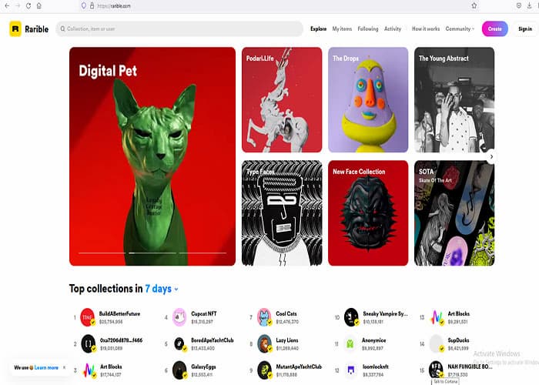Open the New Face Collection thumbnail
Screen dimensions: 539x385
[x=368, y=213]
